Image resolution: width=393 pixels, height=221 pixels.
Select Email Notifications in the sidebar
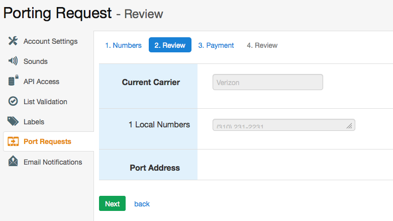tap(53, 162)
